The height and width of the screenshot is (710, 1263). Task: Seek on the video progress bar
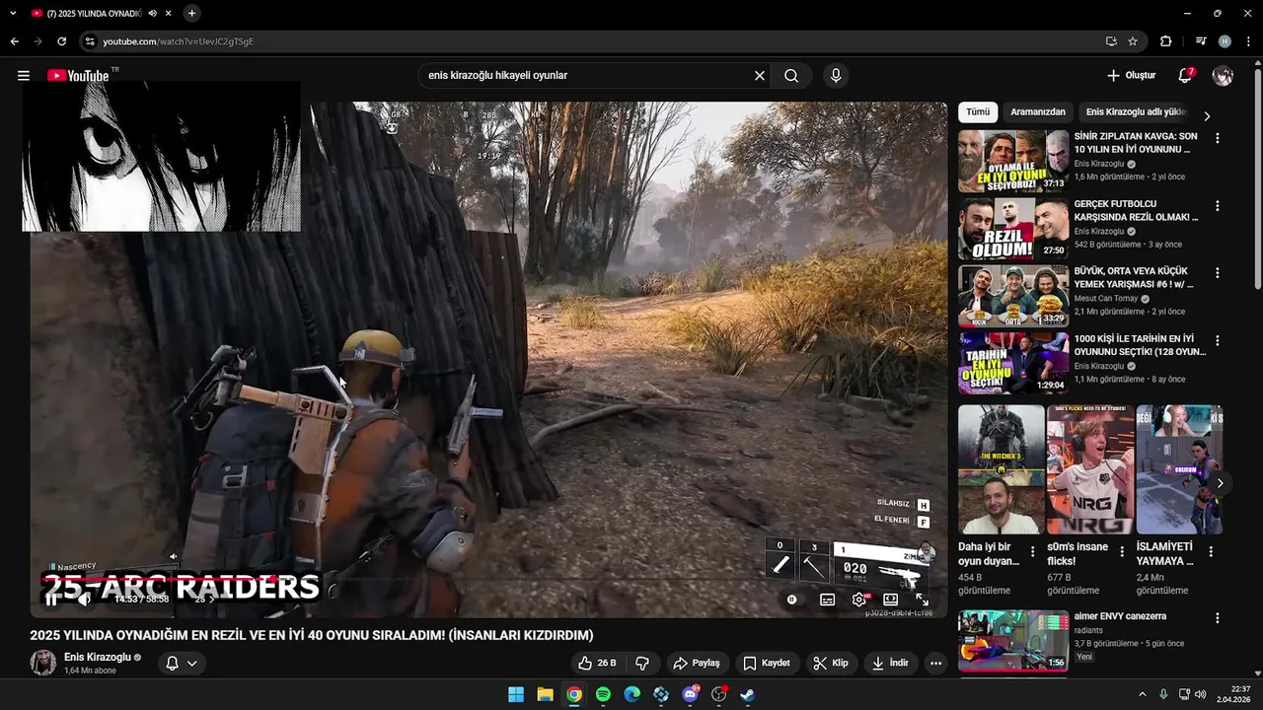(x=488, y=579)
